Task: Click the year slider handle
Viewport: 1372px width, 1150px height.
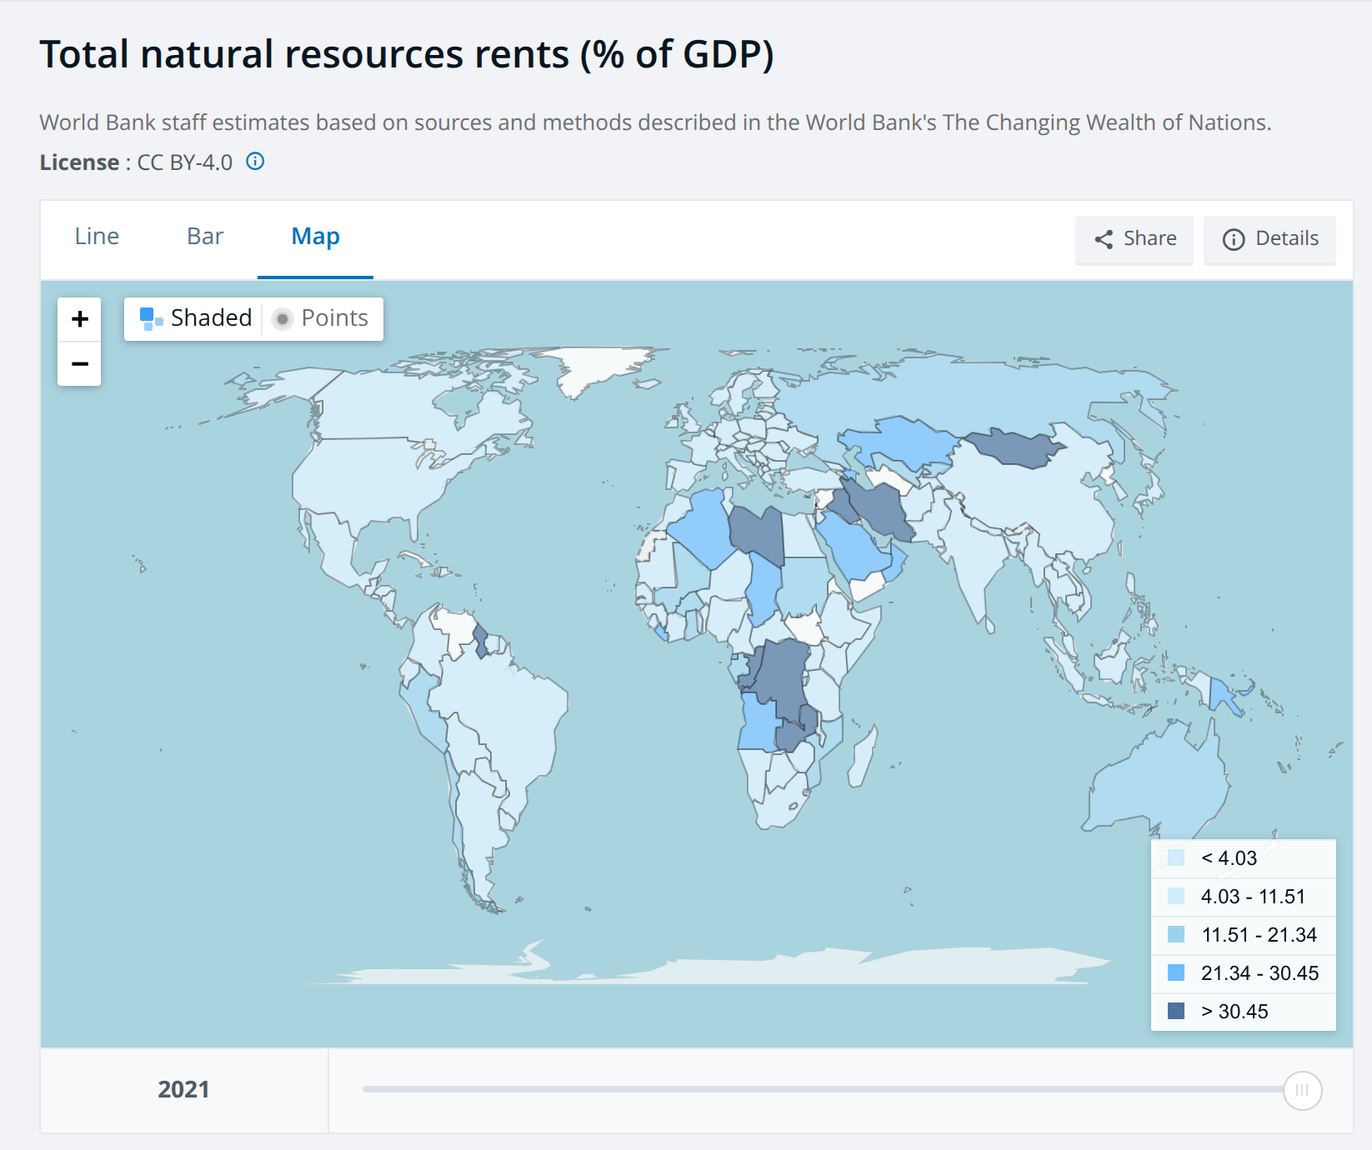Action: click(x=1302, y=1090)
